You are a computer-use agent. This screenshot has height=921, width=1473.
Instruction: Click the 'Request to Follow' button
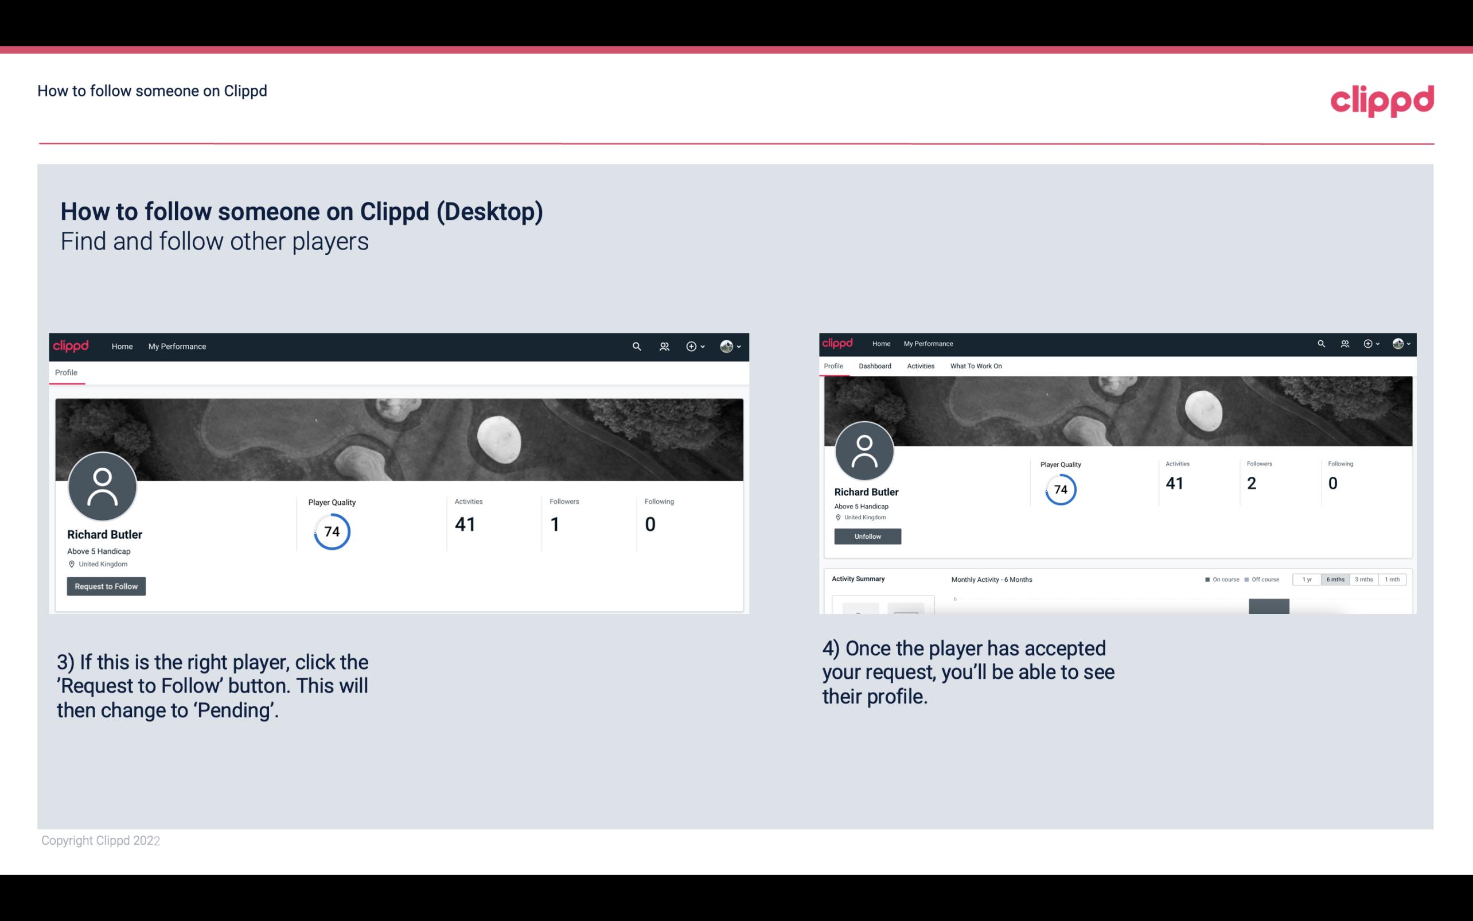pos(106,586)
